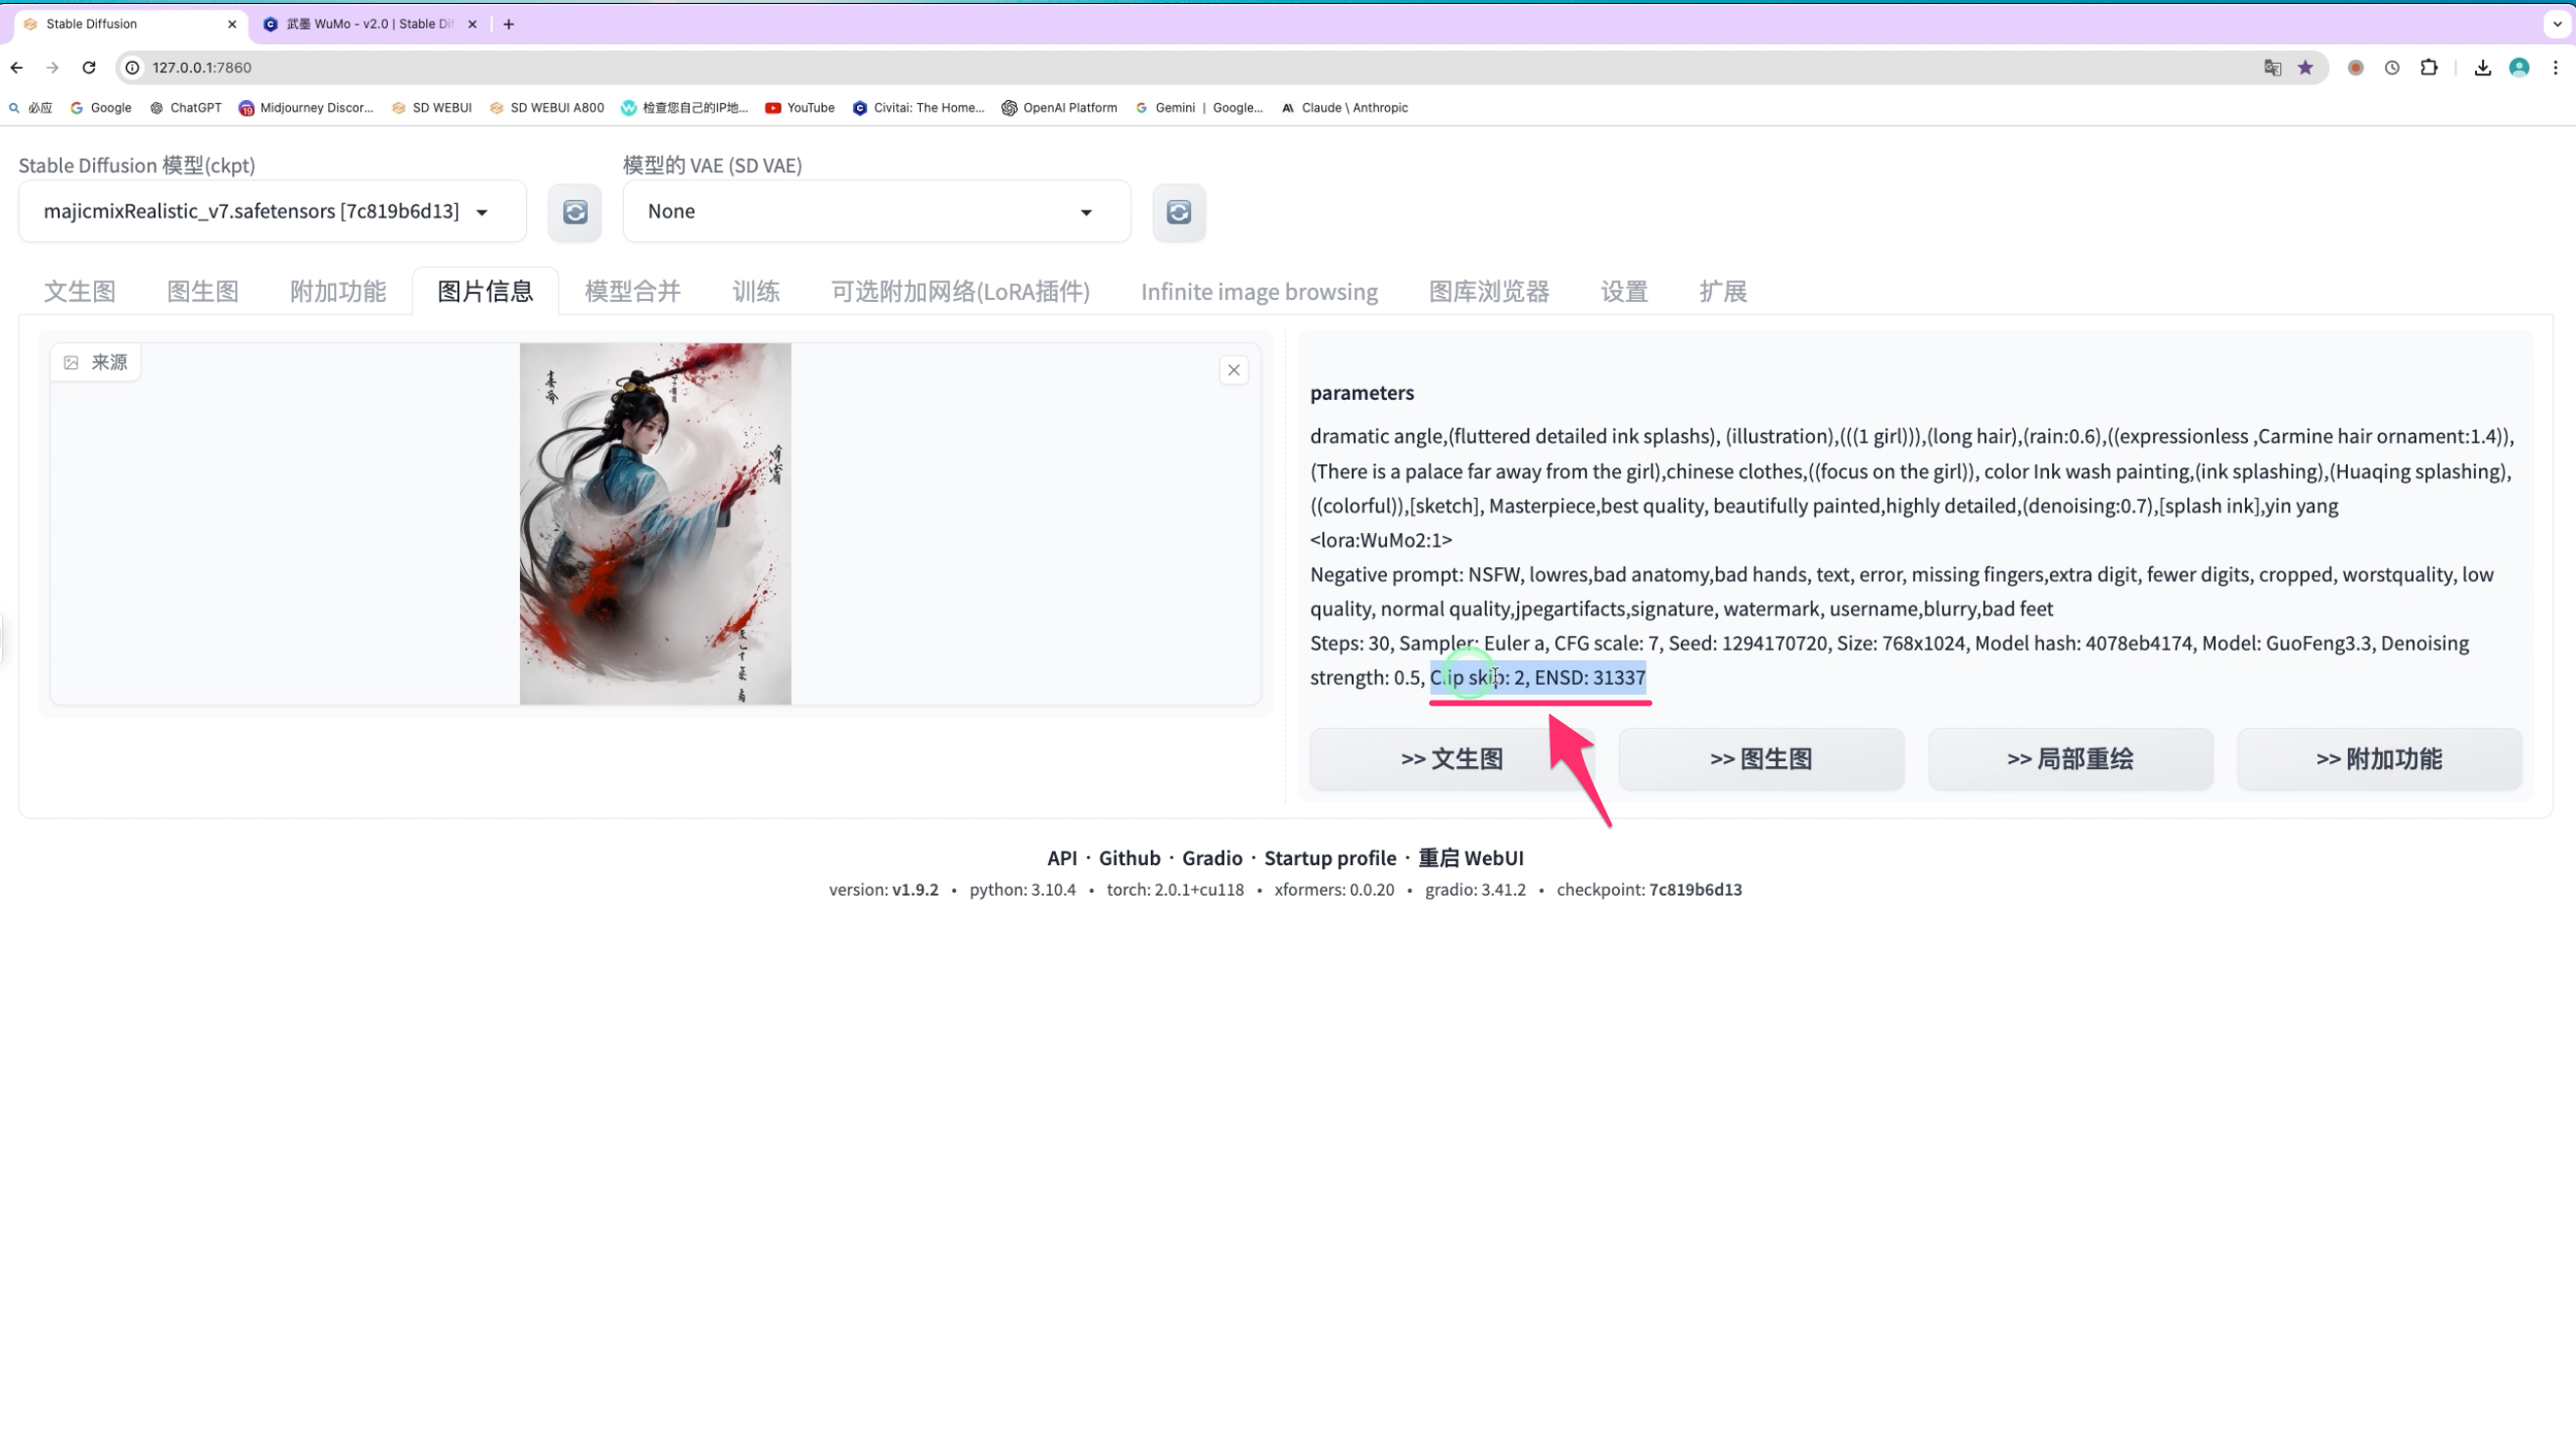The image size is (2576, 1454).
Task: Close the Stable Diffusion tab
Action: pyautogui.click(x=232, y=24)
